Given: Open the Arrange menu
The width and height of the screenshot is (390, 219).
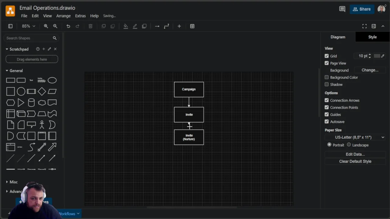Looking at the screenshot, I should [x=63, y=16].
